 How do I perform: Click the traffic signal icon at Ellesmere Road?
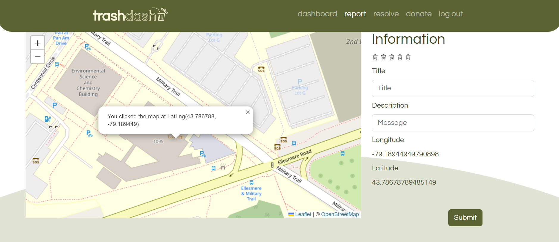272,165
